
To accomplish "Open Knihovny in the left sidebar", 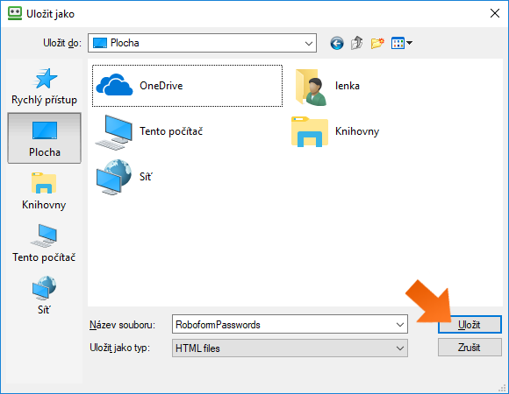I will click(44, 191).
